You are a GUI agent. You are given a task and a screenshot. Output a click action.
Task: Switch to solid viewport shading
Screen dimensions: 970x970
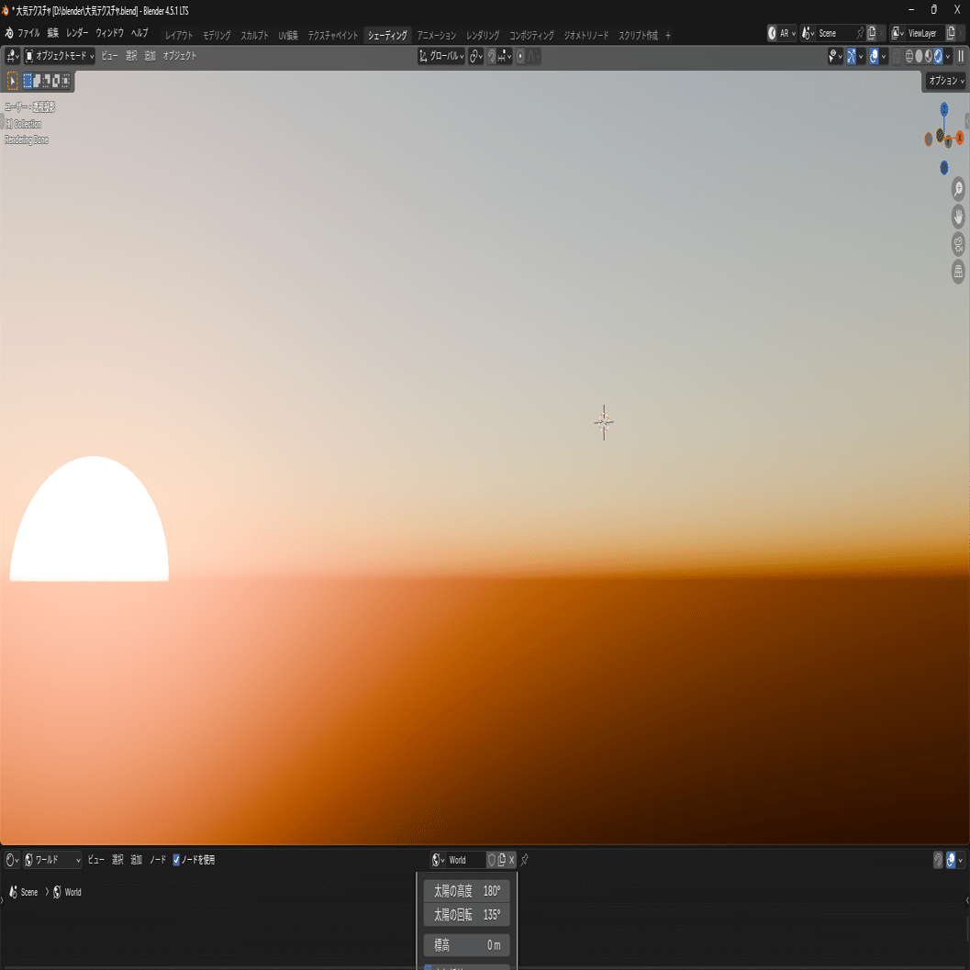click(x=920, y=57)
